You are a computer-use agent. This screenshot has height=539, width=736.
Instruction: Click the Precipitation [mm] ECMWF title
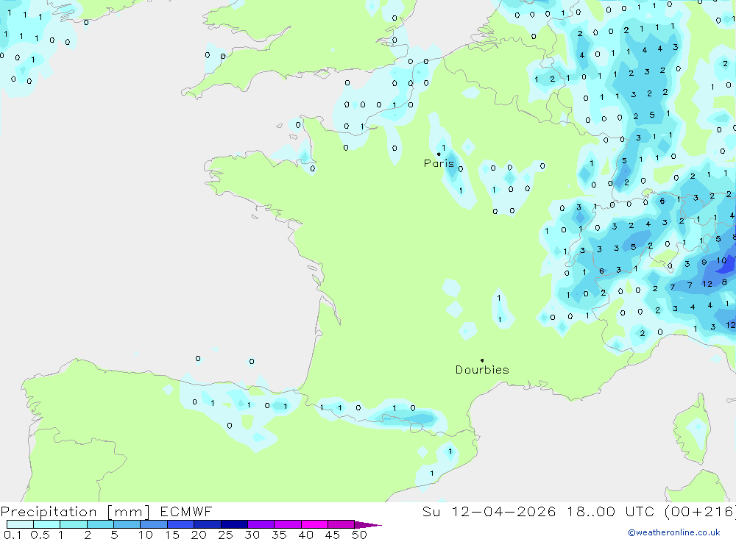coord(106,511)
